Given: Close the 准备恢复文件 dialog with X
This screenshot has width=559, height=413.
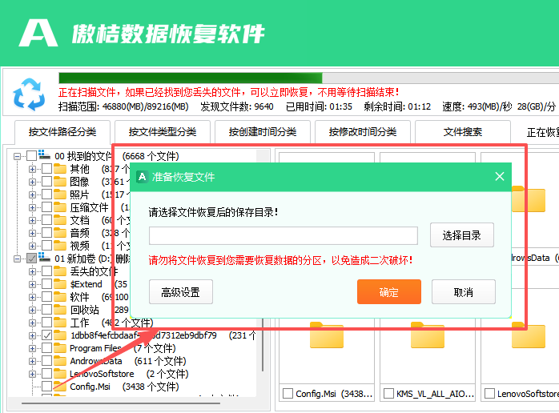Looking at the screenshot, I should 500,177.
